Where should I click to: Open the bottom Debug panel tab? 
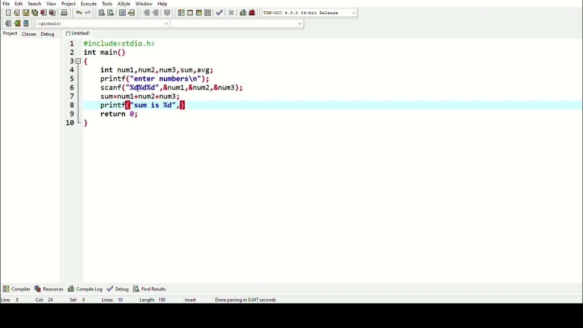(118, 289)
